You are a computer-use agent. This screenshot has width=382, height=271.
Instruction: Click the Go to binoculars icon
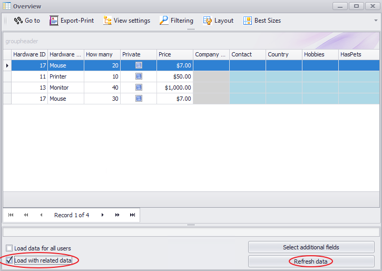(18, 21)
